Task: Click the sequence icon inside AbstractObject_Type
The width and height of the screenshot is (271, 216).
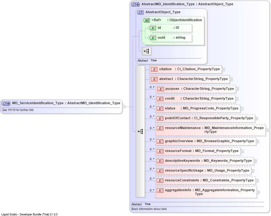Action: [x=147, y=51]
